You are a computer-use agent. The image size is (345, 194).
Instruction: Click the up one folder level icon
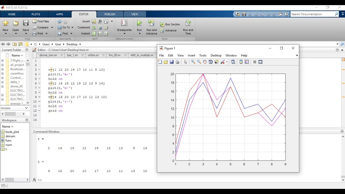pos(15,44)
